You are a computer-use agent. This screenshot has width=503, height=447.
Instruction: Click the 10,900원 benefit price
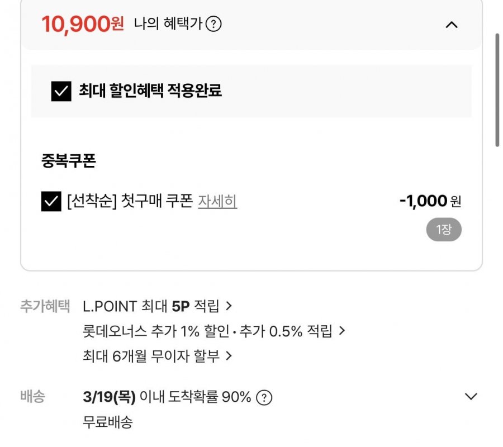[83, 24]
